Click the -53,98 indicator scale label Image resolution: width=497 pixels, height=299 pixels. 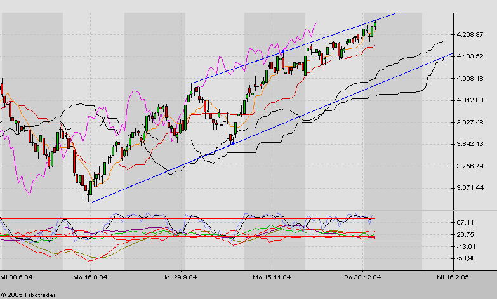pos(466,258)
